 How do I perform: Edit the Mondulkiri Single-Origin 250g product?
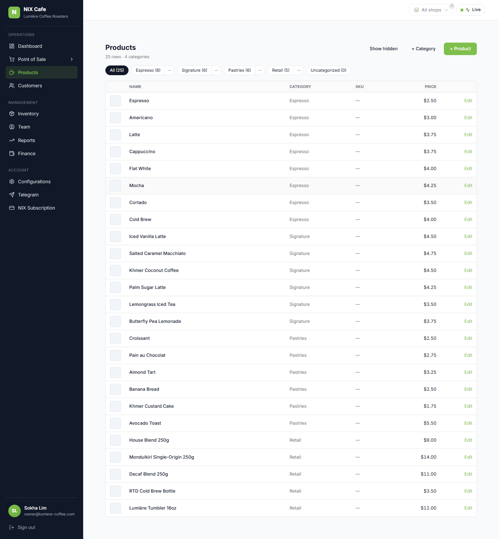tap(468, 457)
